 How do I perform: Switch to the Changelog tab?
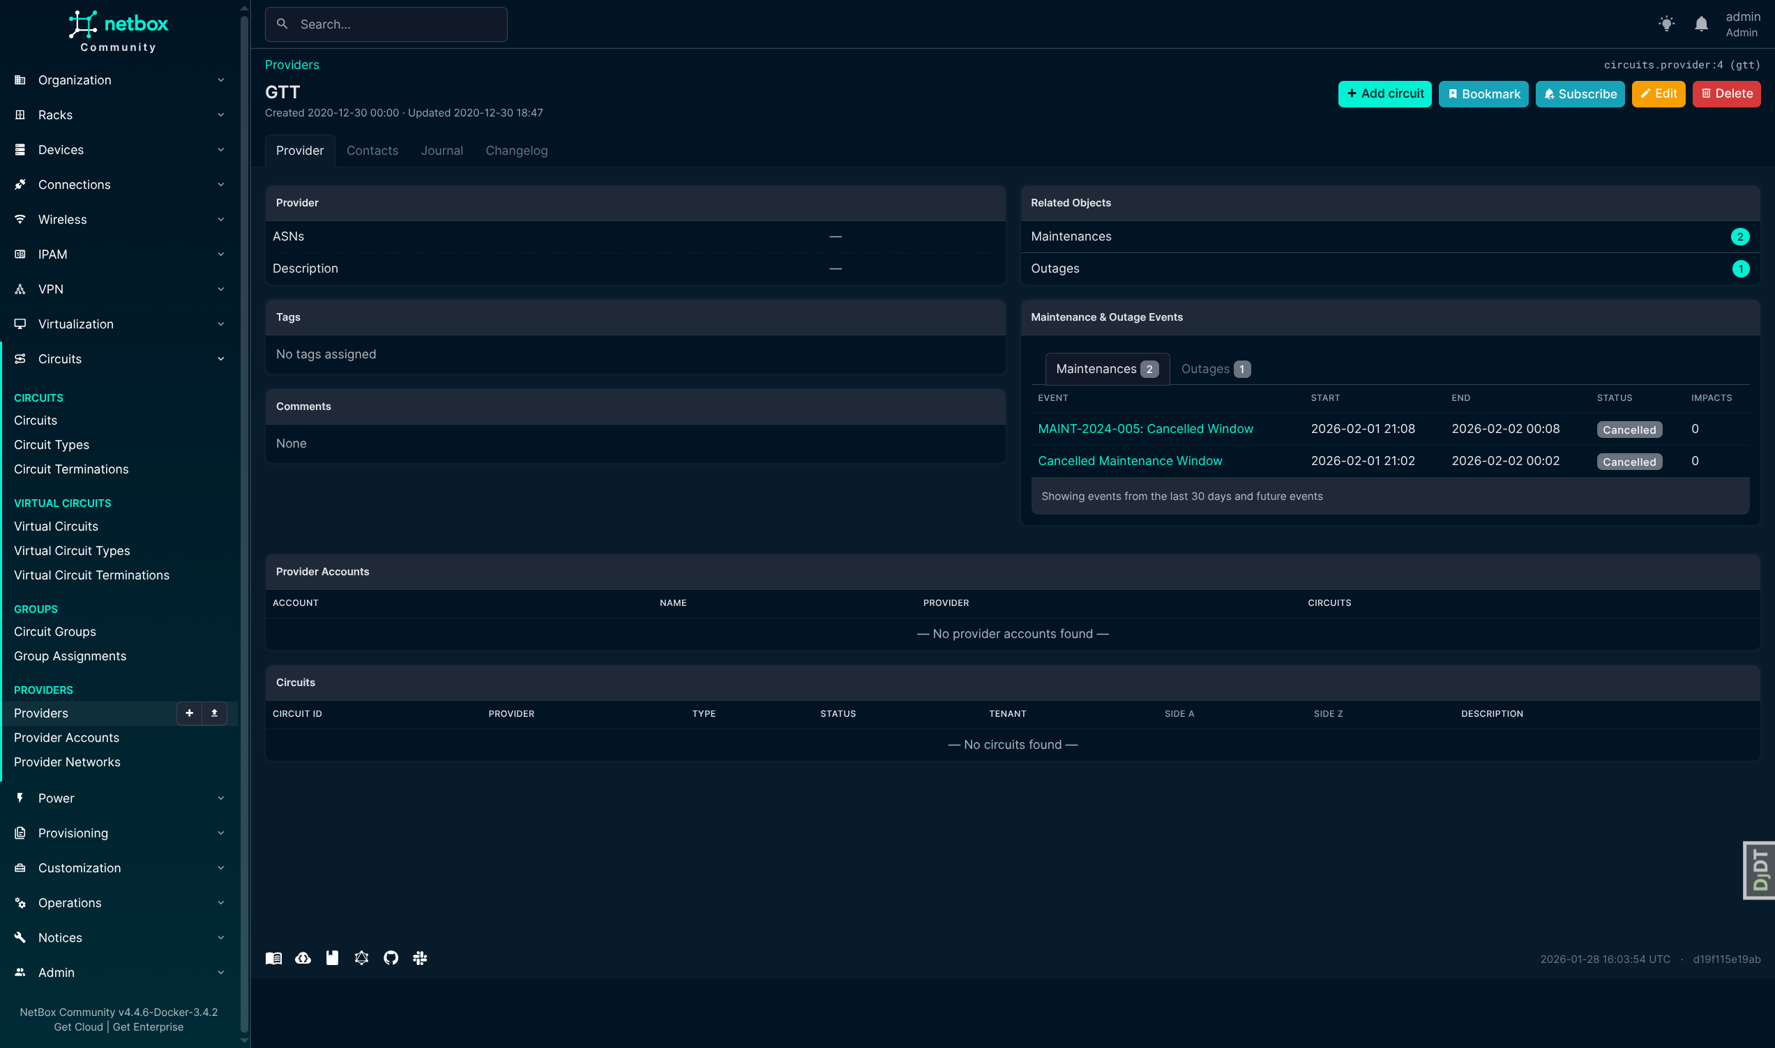point(516,151)
